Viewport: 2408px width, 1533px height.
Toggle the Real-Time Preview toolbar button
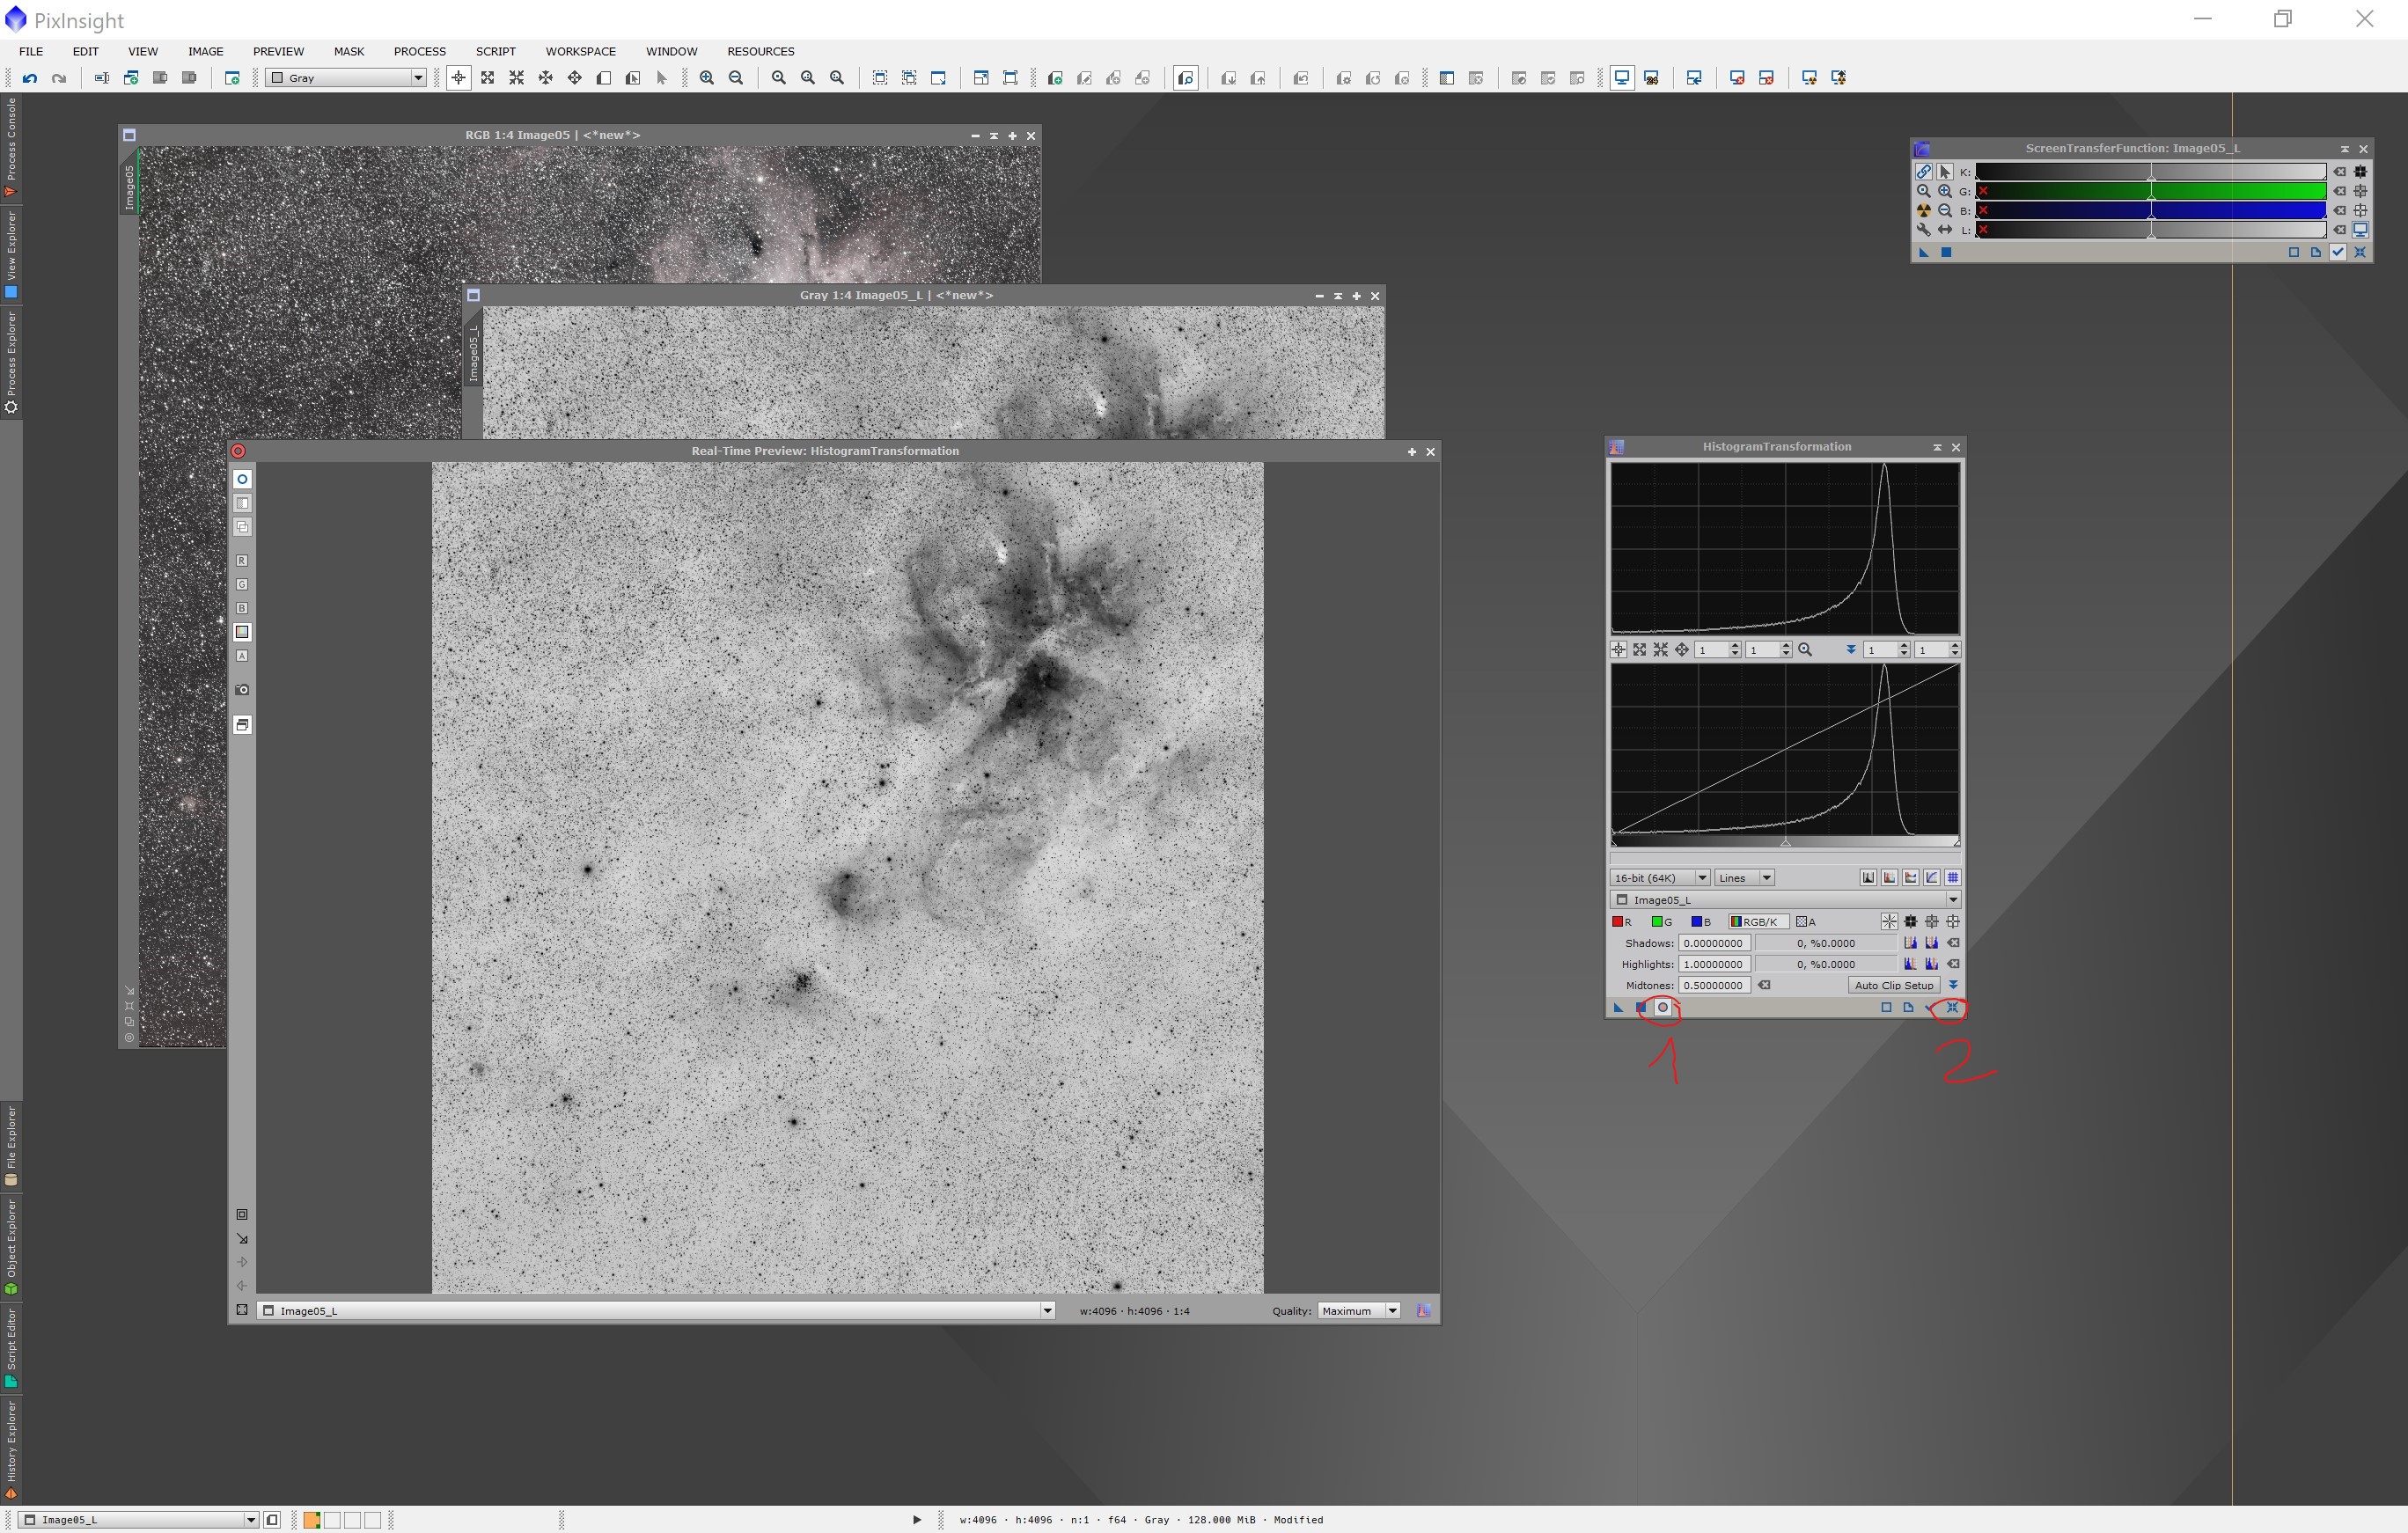(x=1186, y=78)
